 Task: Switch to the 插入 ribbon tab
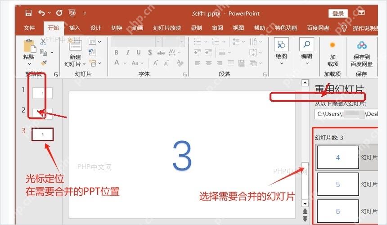tap(75, 28)
